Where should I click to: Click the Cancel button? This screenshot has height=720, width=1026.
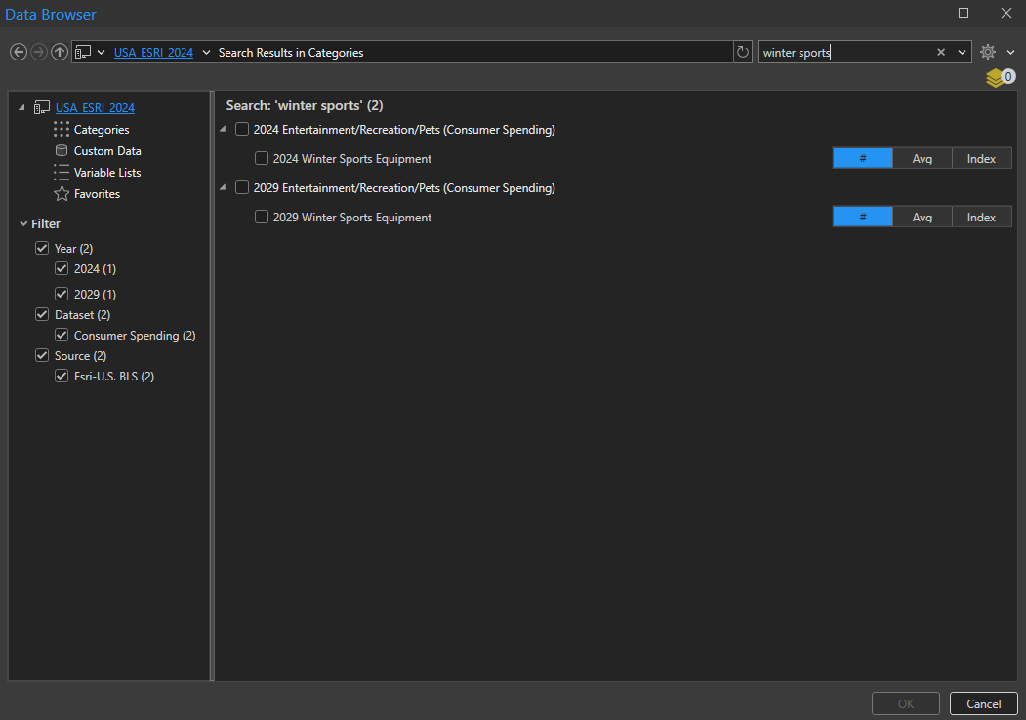pyautogui.click(x=983, y=703)
